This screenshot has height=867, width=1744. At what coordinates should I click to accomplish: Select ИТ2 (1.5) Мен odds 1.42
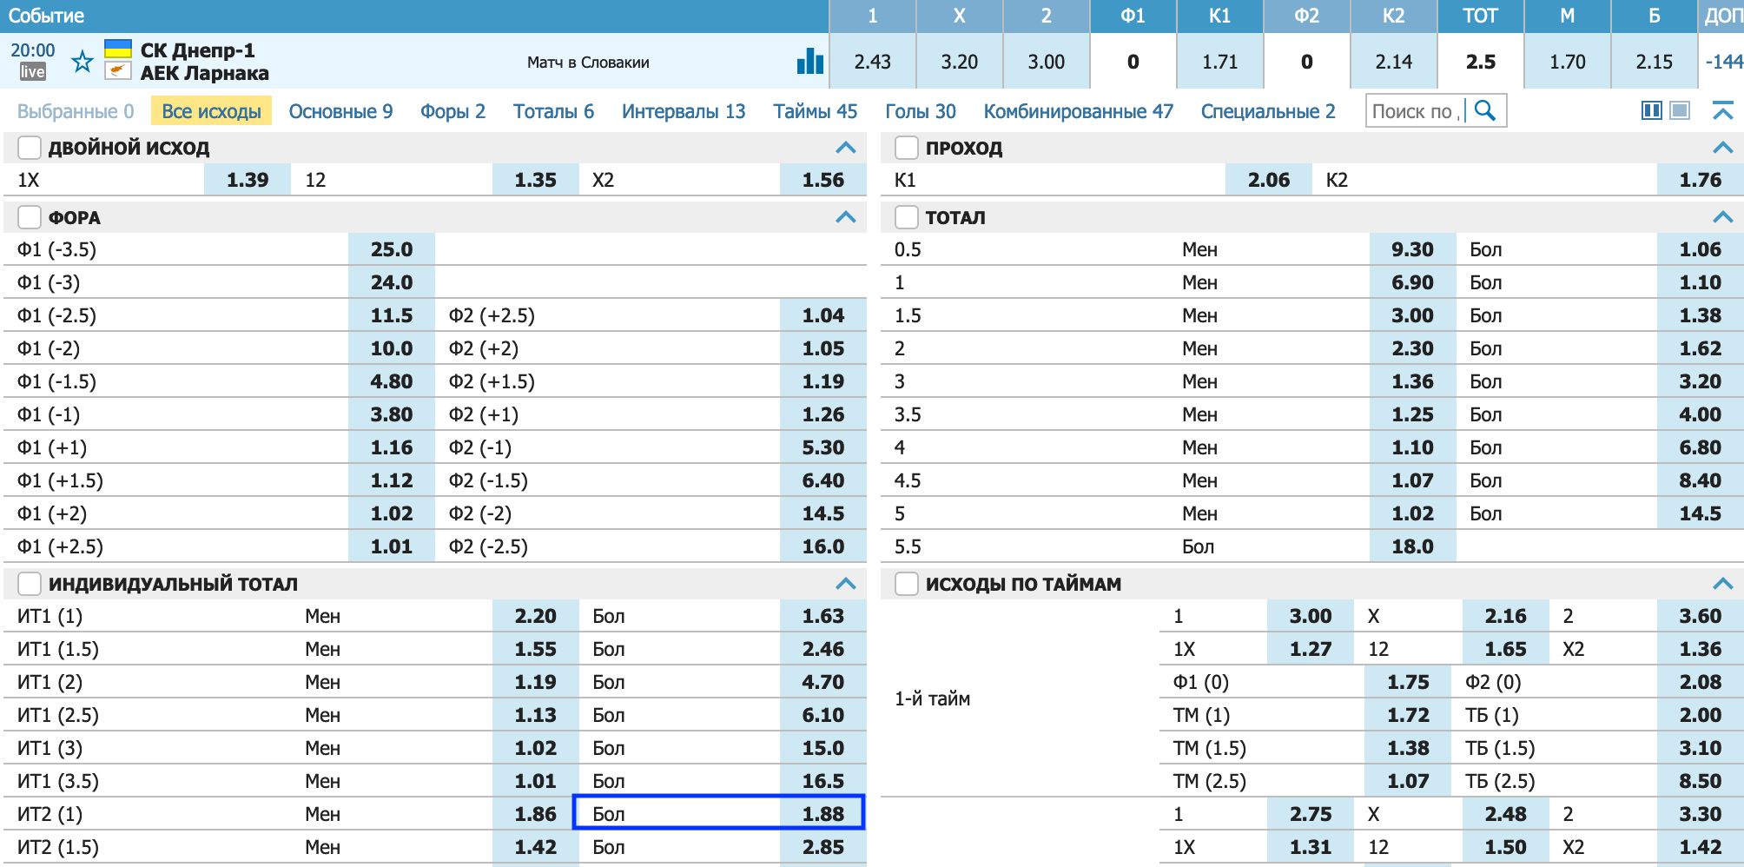pos(536,847)
